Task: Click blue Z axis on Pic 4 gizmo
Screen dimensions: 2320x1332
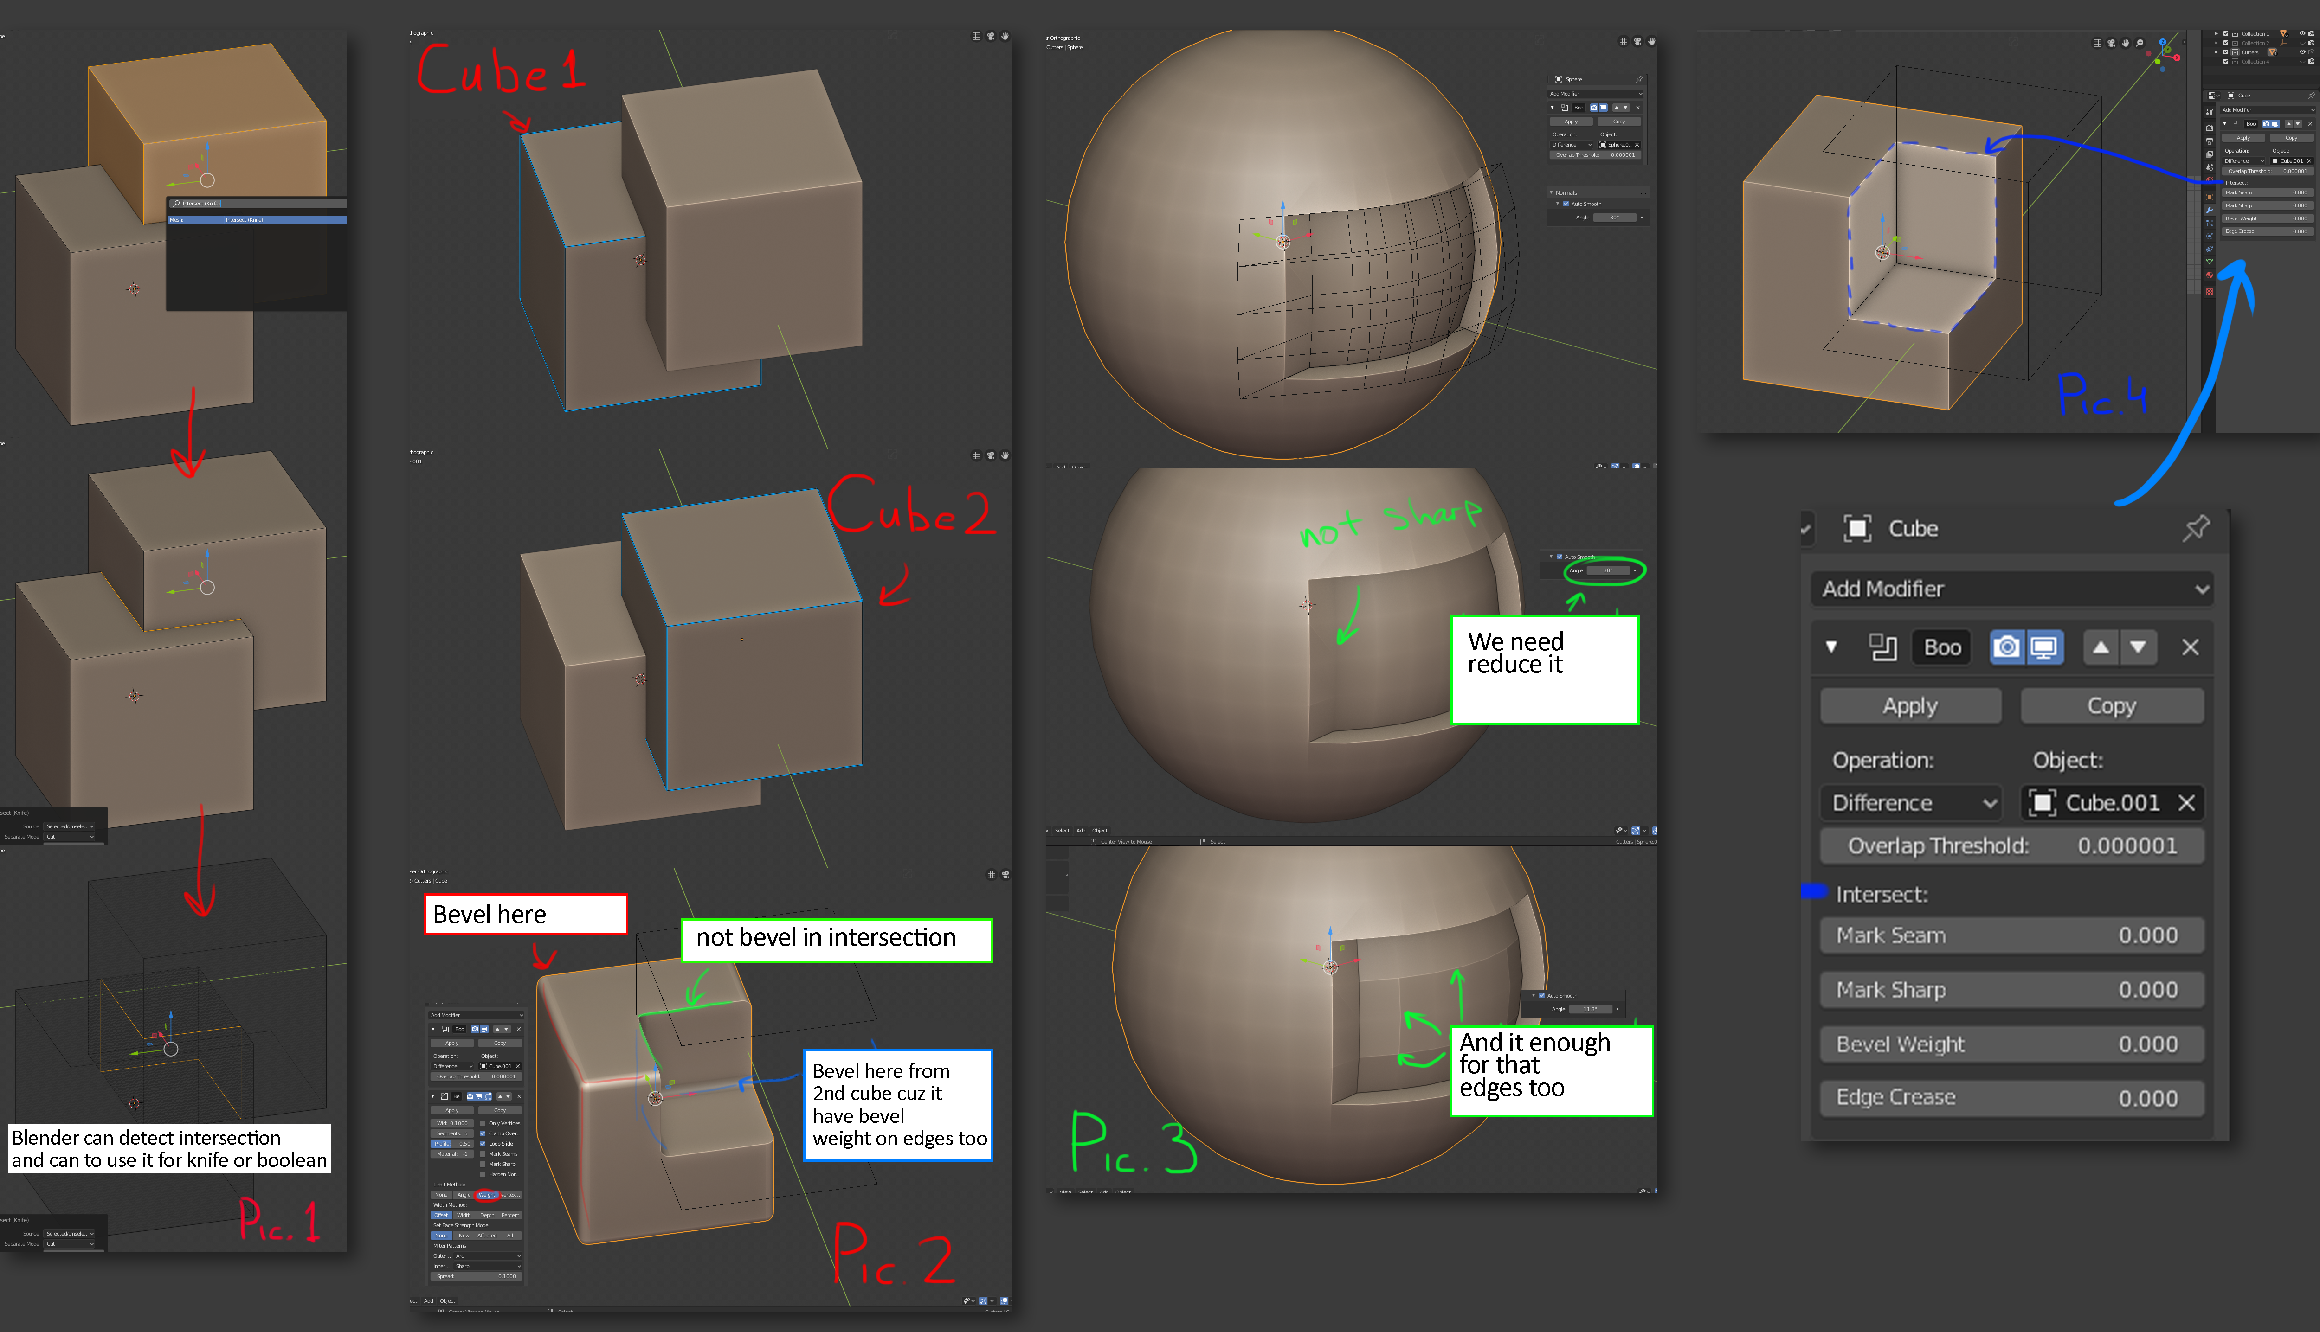Action: pos(2163,42)
